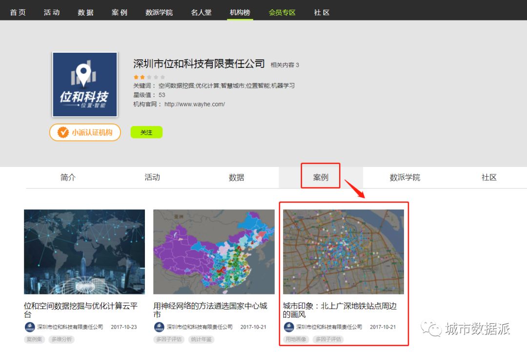The height and width of the screenshot is (352, 527).
Task: Open 机构榜 in the top navigation
Action: [x=240, y=12]
